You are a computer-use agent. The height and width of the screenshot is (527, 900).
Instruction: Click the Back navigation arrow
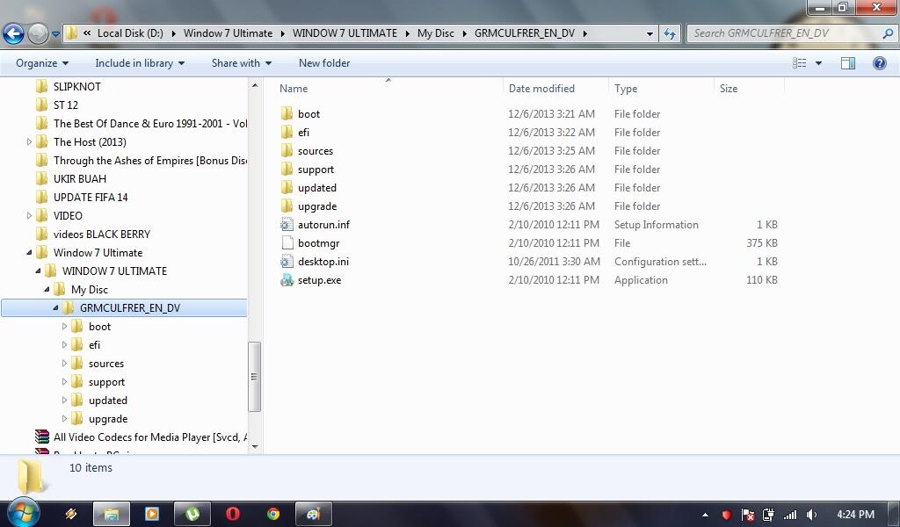14,34
